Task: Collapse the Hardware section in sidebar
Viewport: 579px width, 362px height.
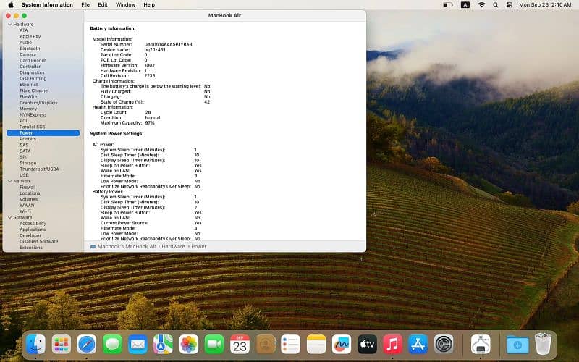Action: pos(9,25)
